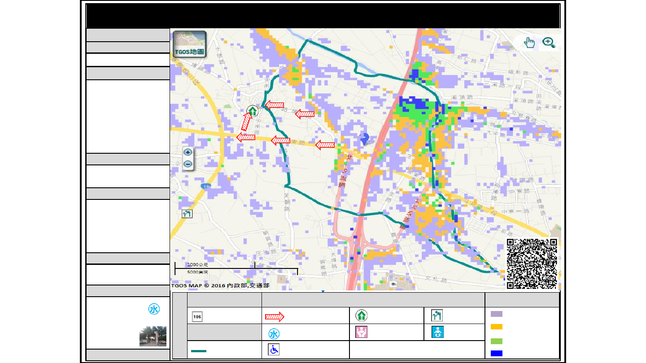The image size is (646, 363).
Task: Click the QR code on the map
Action: pos(532,264)
